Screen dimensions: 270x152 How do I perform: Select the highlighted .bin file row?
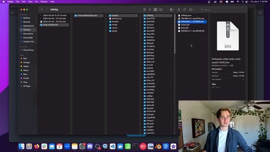(192, 22)
